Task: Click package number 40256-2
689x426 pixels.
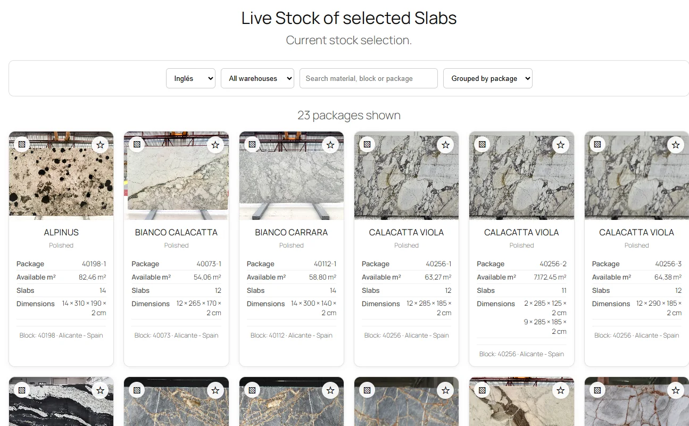Action: (x=553, y=264)
